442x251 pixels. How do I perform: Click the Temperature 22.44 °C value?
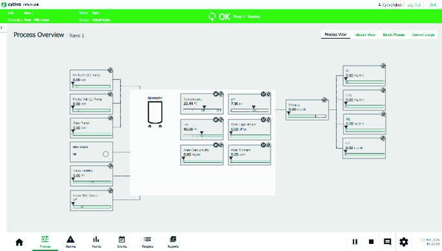point(190,103)
